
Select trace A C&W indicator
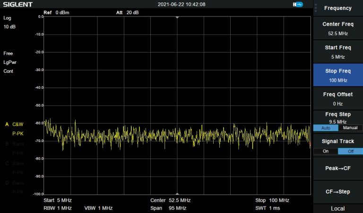(14, 124)
